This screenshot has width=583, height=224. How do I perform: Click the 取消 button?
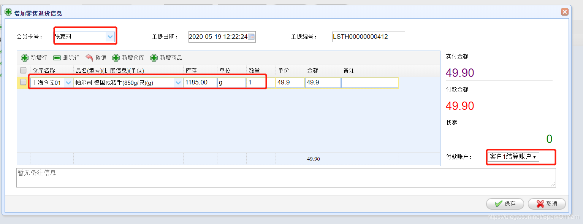point(547,204)
